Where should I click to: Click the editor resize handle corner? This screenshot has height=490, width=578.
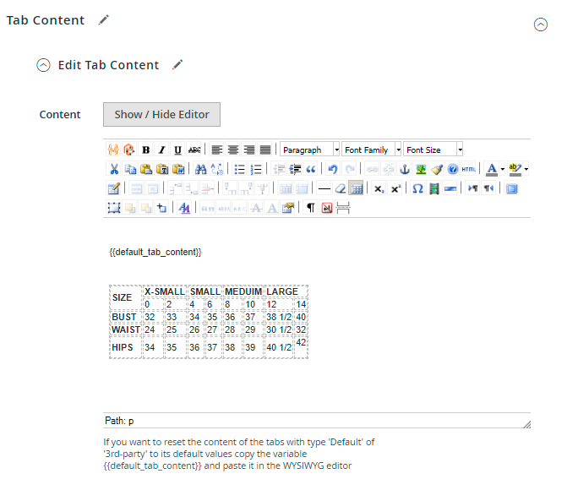526,424
